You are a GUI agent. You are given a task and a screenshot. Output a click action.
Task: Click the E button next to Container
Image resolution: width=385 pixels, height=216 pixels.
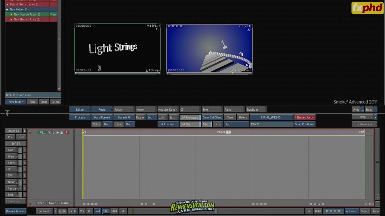(56, 211)
